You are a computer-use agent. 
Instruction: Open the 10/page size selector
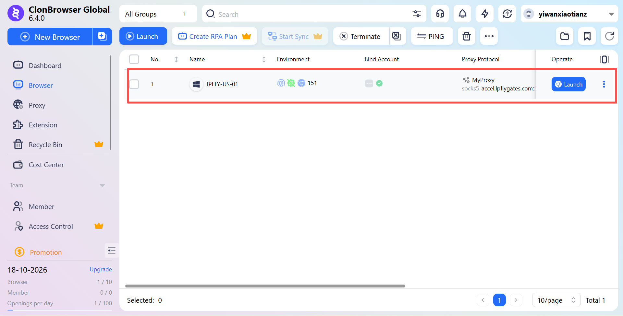(556, 300)
